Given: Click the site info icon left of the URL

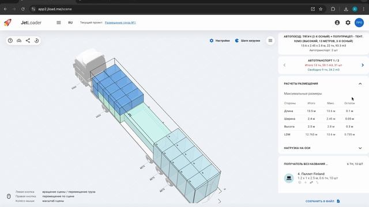Looking at the screenshot, I should coord(33,9).
